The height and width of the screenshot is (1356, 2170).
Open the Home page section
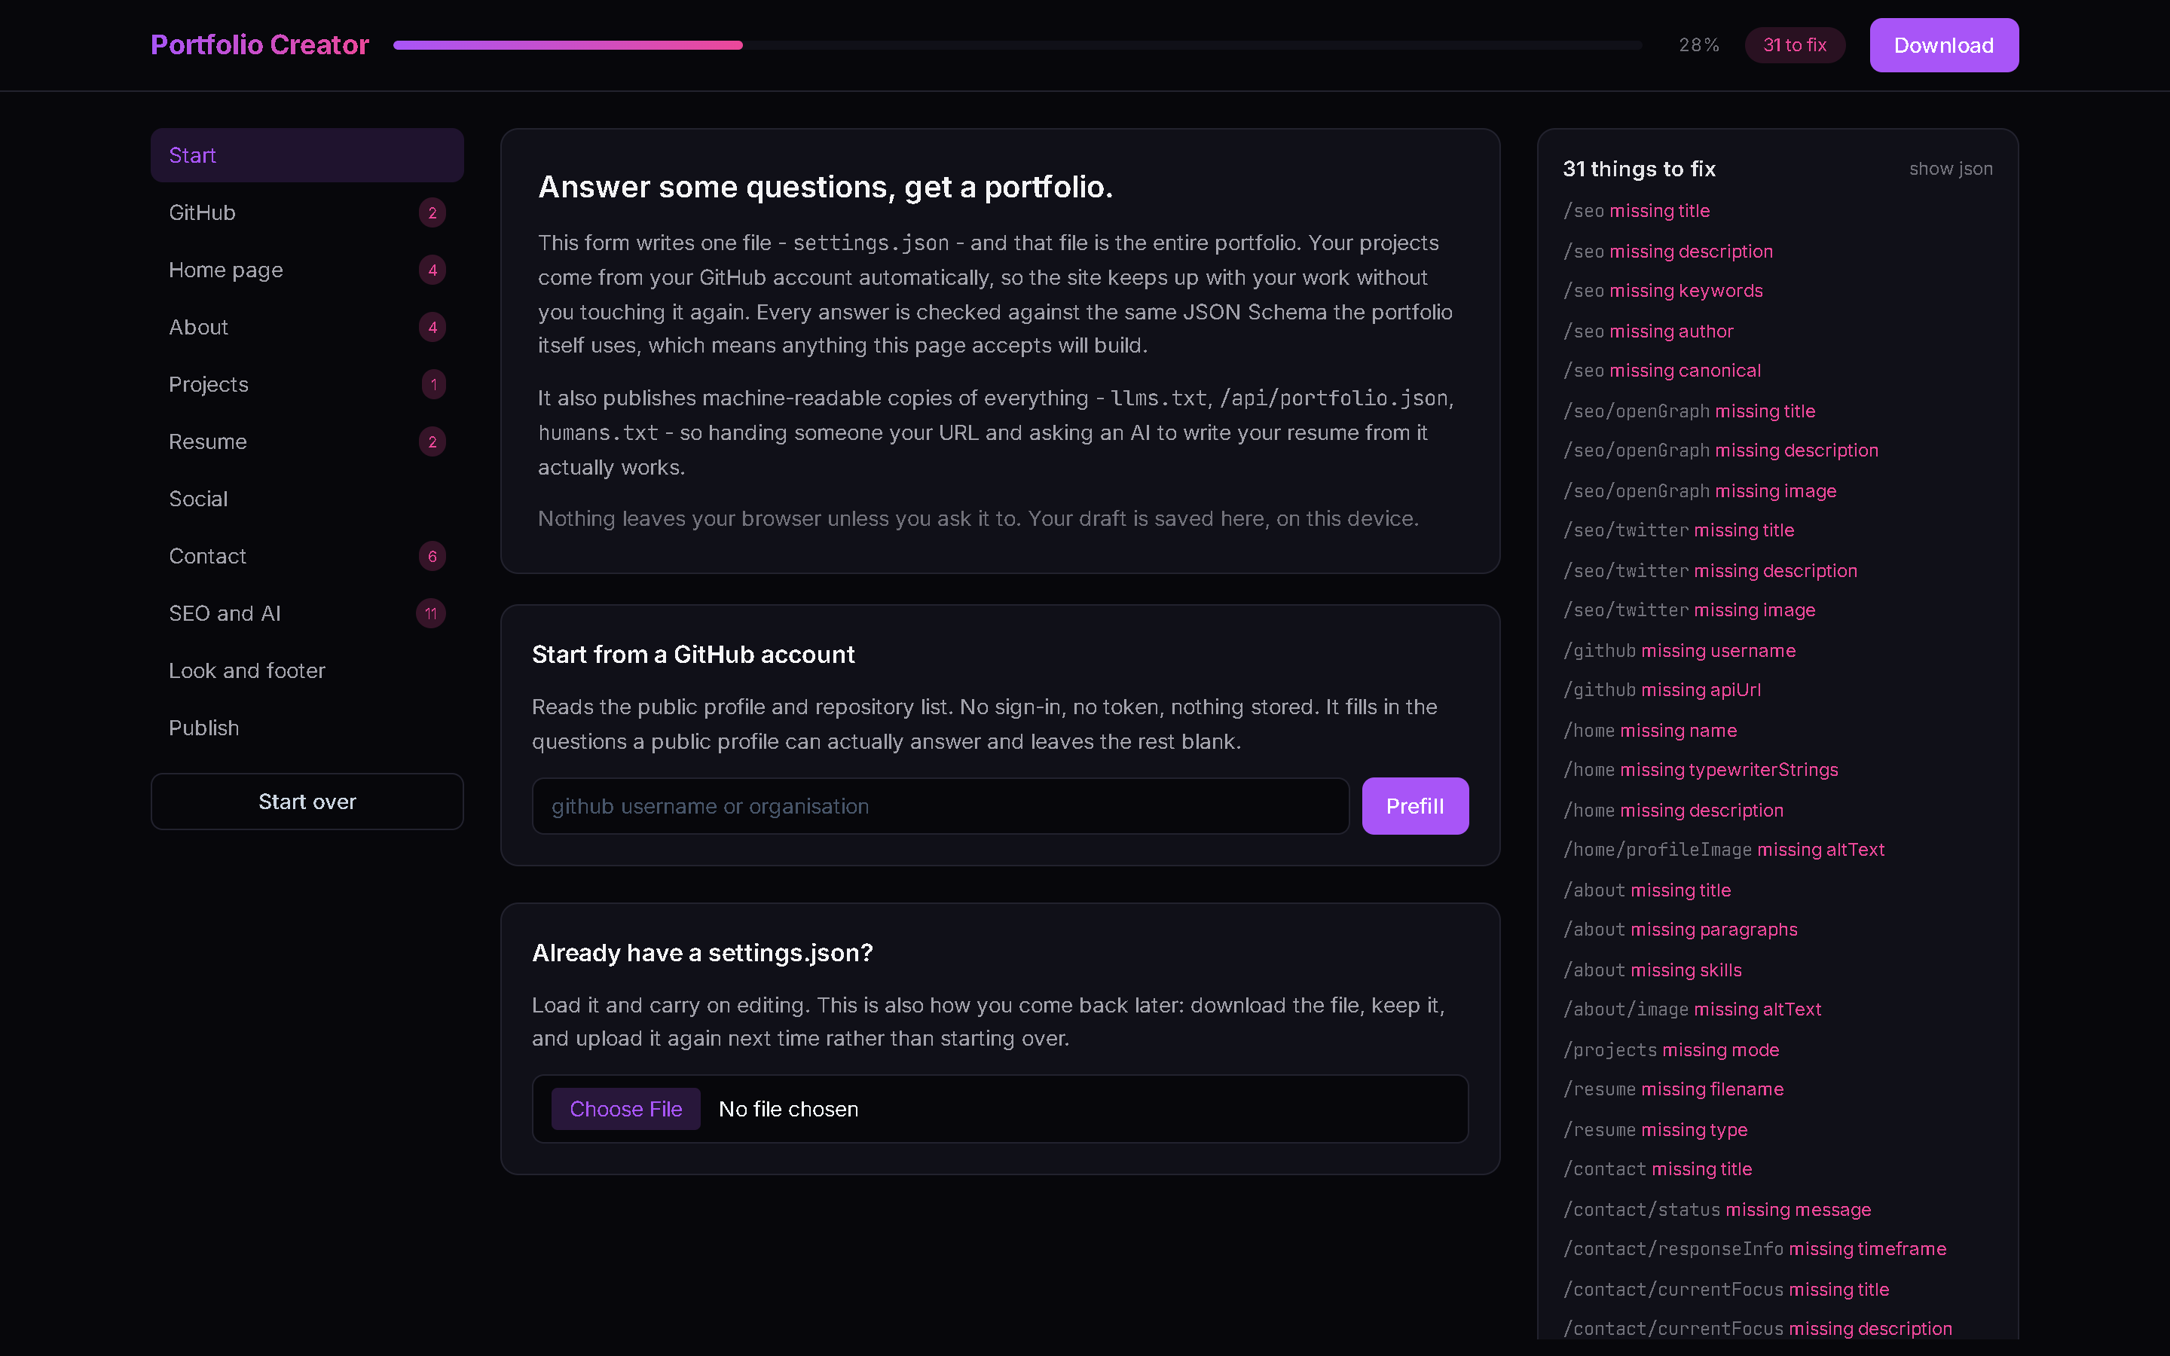click(307, 270)
